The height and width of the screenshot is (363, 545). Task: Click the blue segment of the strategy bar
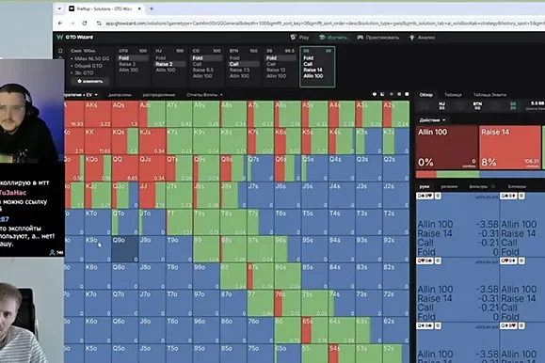pyautogui.click(x=512, y=174)
